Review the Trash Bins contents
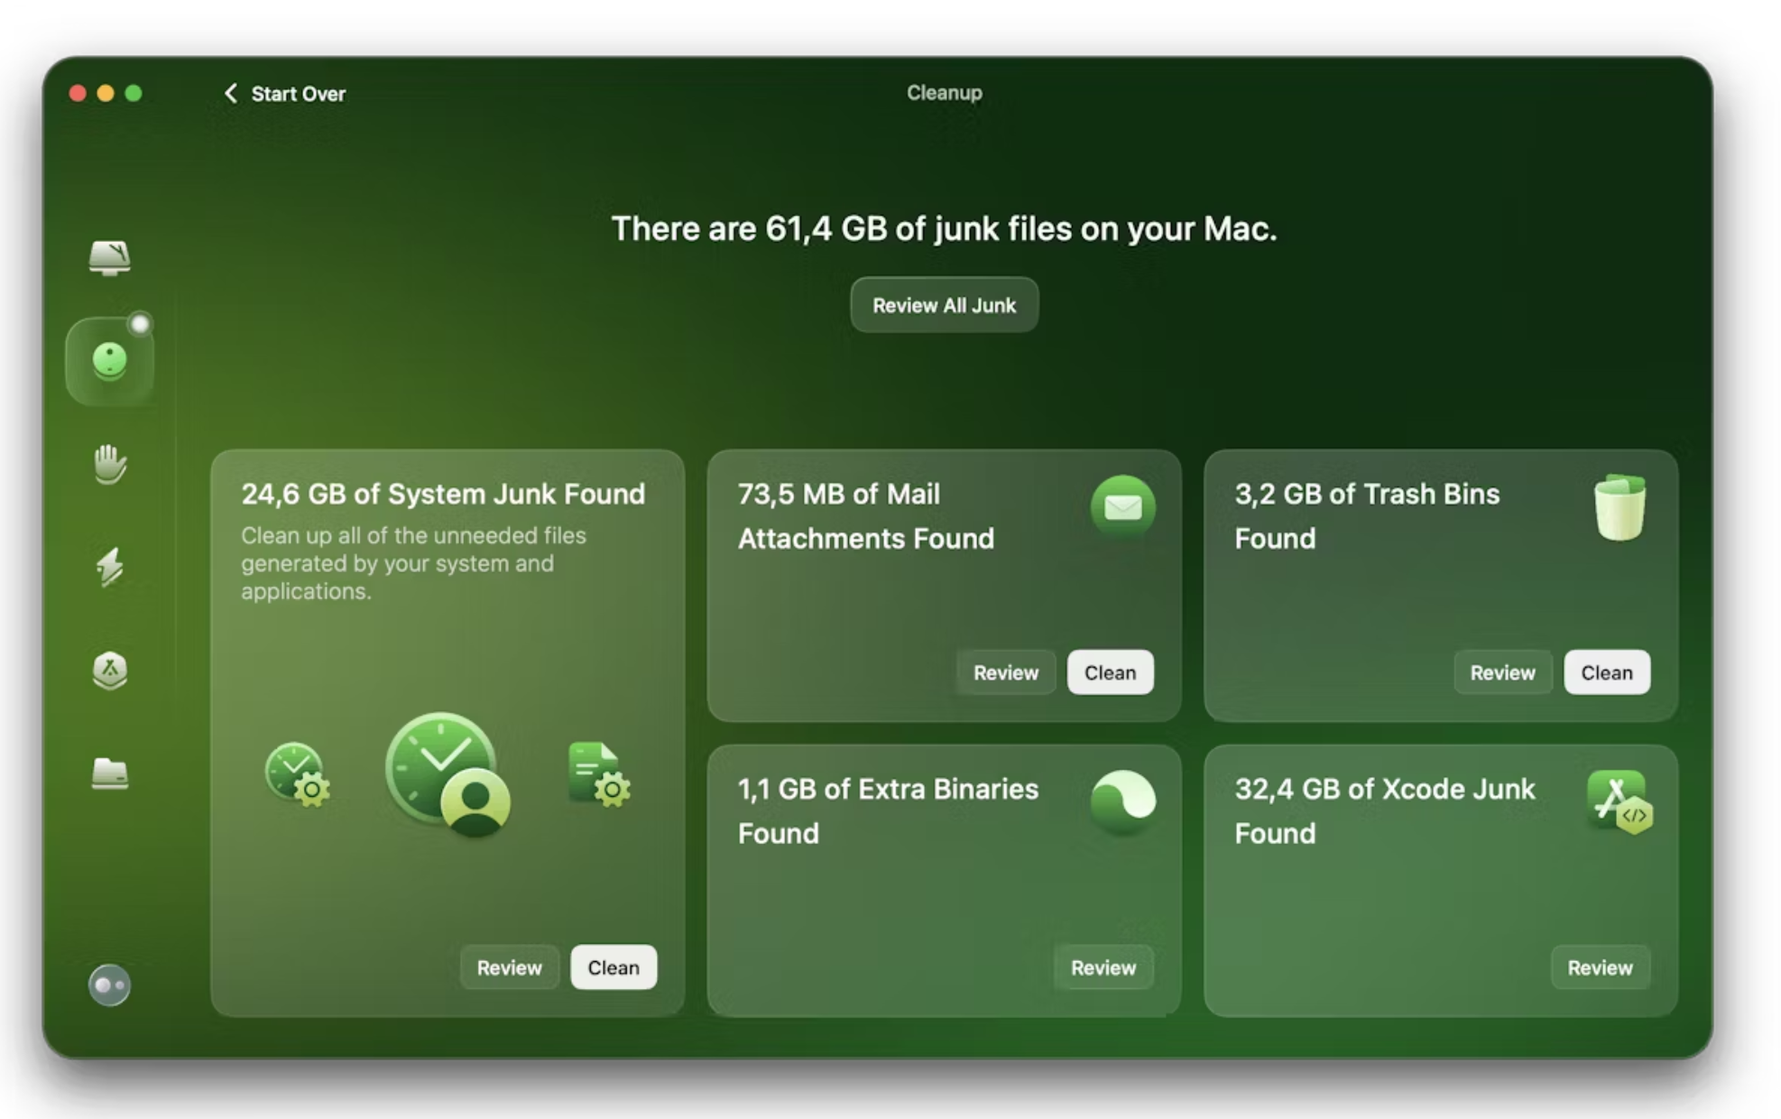The width and height of the screenshot is (1781, 1119). 1502,672
